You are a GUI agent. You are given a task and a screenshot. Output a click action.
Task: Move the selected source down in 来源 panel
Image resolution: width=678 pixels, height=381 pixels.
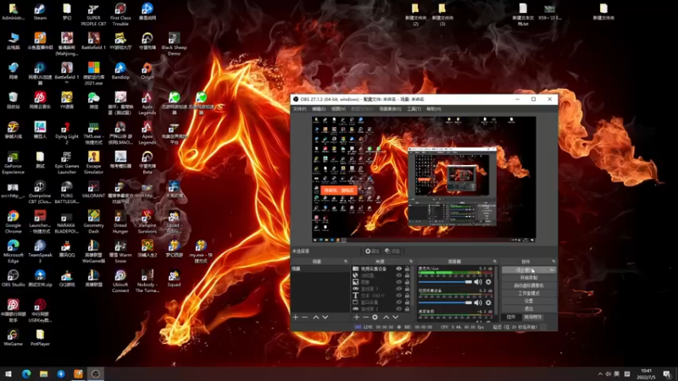click(x=395, y=317)
